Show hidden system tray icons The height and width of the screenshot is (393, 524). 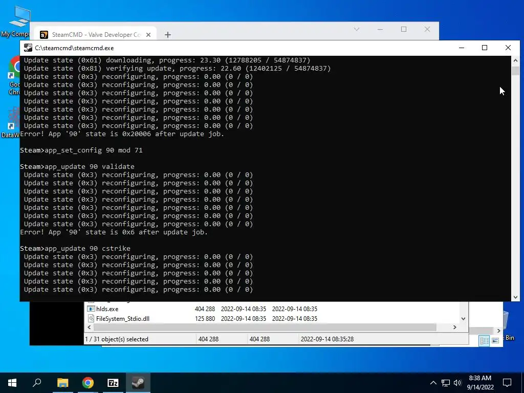pos(433,383)
